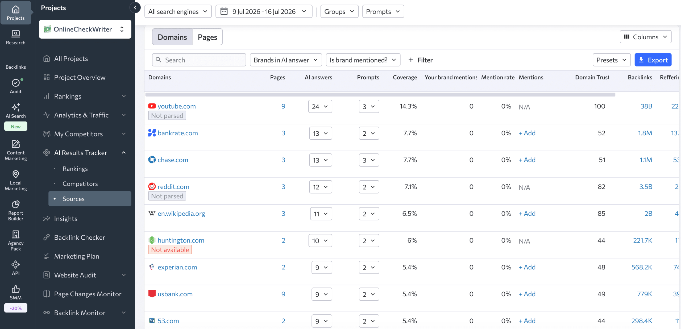
Task: Sort by the Domain Trust column header
Action: 592,77
